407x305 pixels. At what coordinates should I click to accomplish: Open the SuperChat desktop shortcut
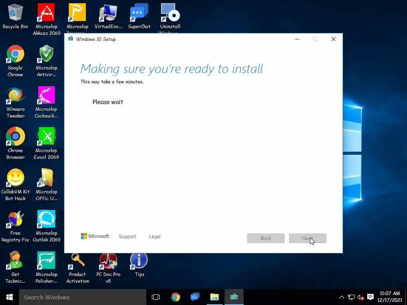coord(139,16)
